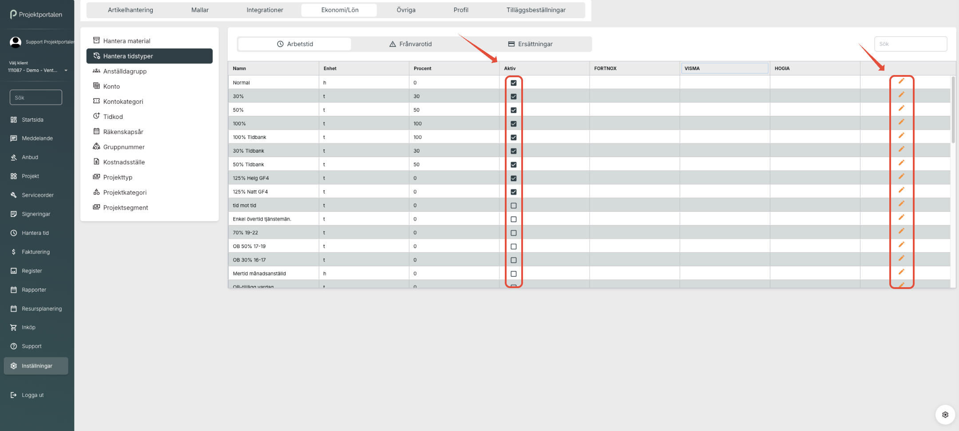
Task: Switch to the Tilläggsbeställningar tab
Action: (536, 10)
